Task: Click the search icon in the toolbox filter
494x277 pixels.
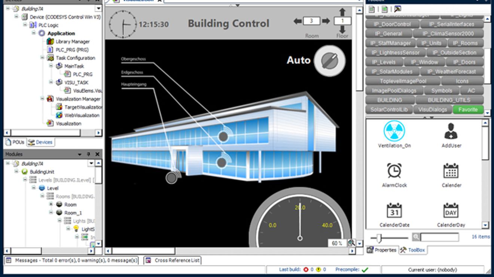Action: pos(416,237)
